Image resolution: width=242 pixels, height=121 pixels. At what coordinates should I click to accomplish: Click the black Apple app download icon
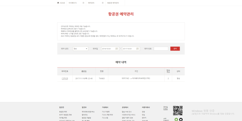tap(181, 119)
